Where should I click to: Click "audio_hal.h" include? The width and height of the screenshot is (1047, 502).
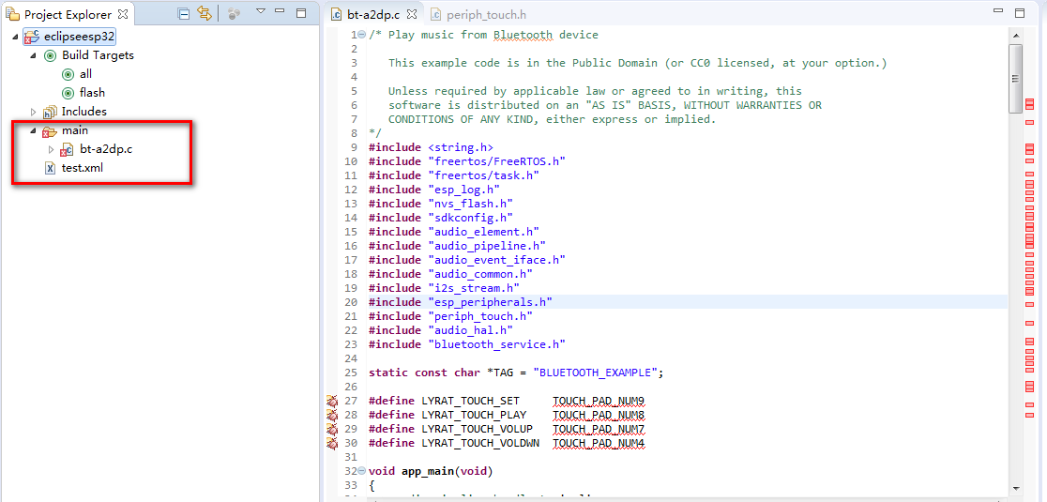point(470,329)
